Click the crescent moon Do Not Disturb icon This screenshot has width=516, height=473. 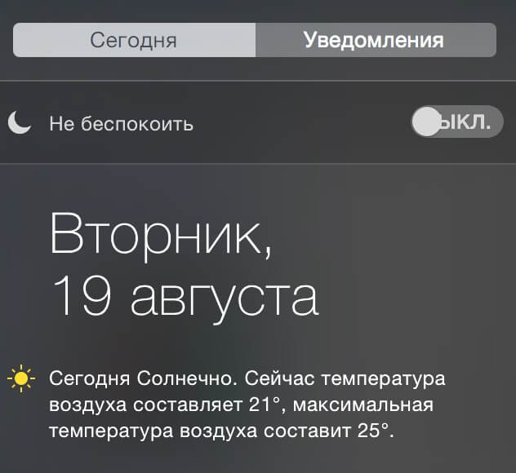point(20,122)
